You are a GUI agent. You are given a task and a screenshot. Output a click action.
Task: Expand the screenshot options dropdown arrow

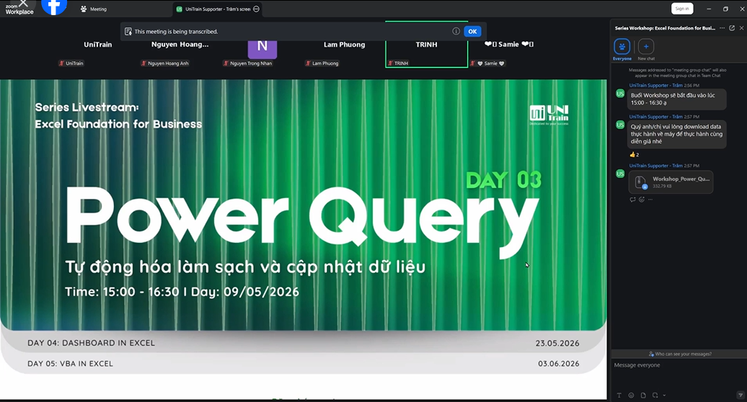[x=664, y=396]
